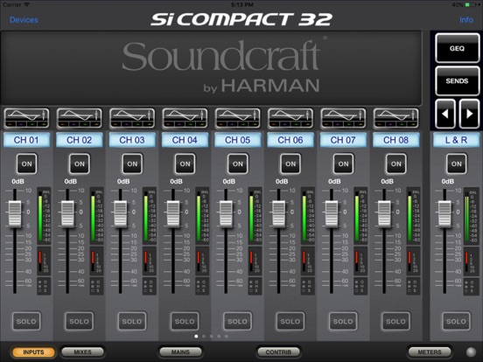The width and height of the screenshot is (483, 362).
Task: Switch to the MIXES tab
Action: [82, 352]
